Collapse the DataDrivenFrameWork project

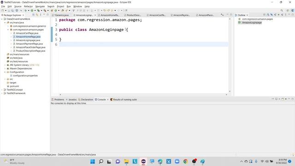tap(2, 19)
